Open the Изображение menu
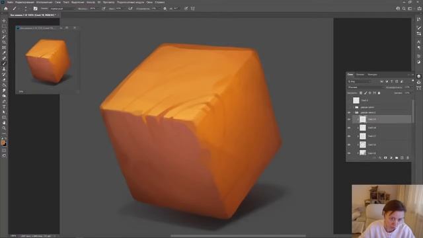 [44, 2]
